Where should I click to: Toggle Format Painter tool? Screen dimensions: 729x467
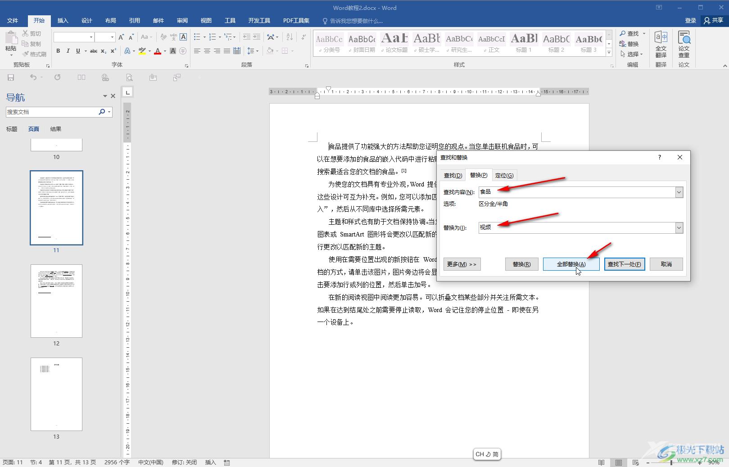point(34,54)
